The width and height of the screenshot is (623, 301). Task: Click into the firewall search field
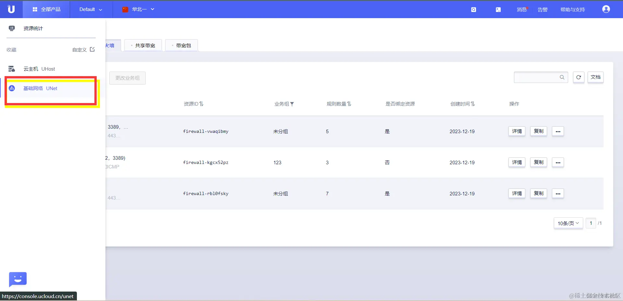tap(541, 77)
